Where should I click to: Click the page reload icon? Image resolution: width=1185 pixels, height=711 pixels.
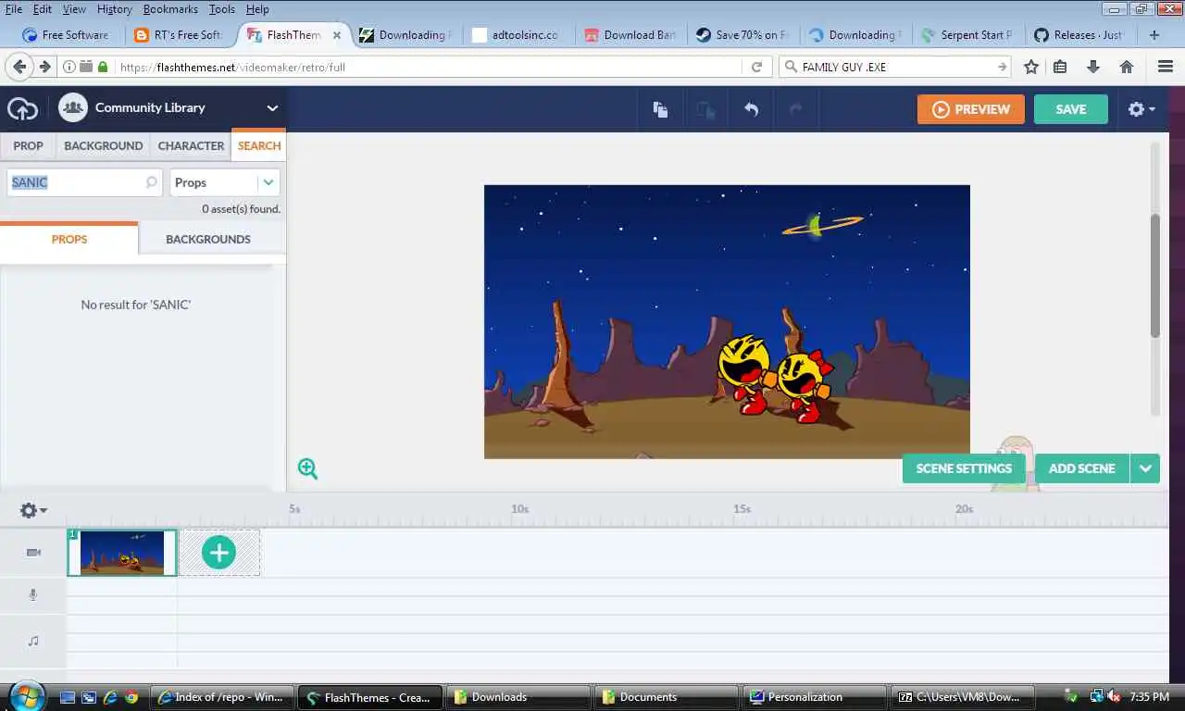pos(756,67)
